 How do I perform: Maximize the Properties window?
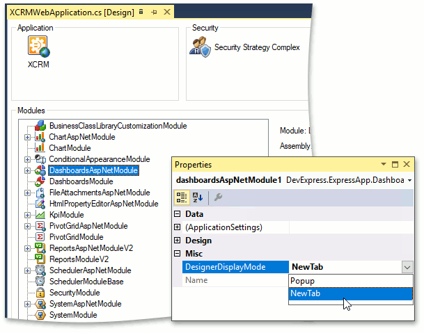click(395, 164)
